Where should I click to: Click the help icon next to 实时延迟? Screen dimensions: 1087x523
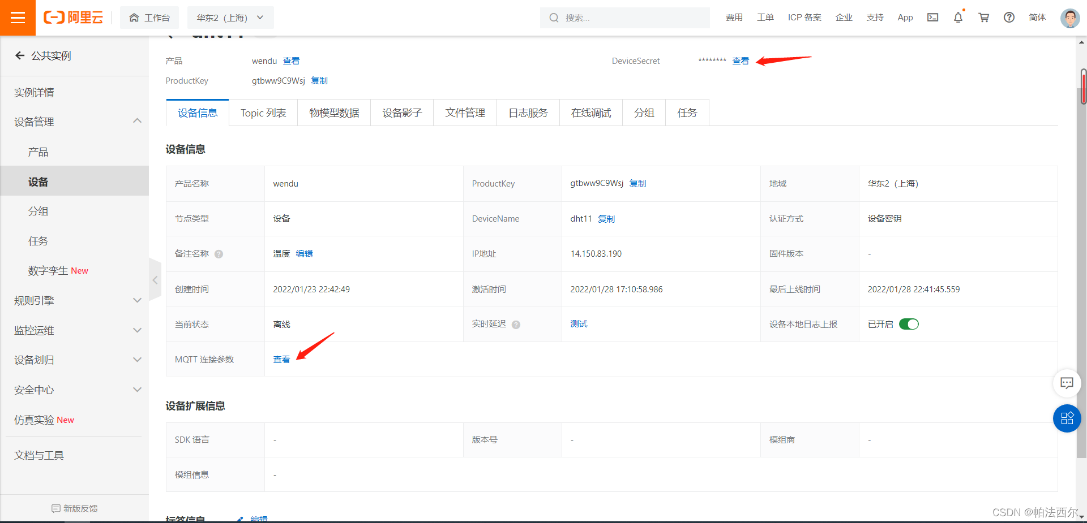(x=516, y=325)
